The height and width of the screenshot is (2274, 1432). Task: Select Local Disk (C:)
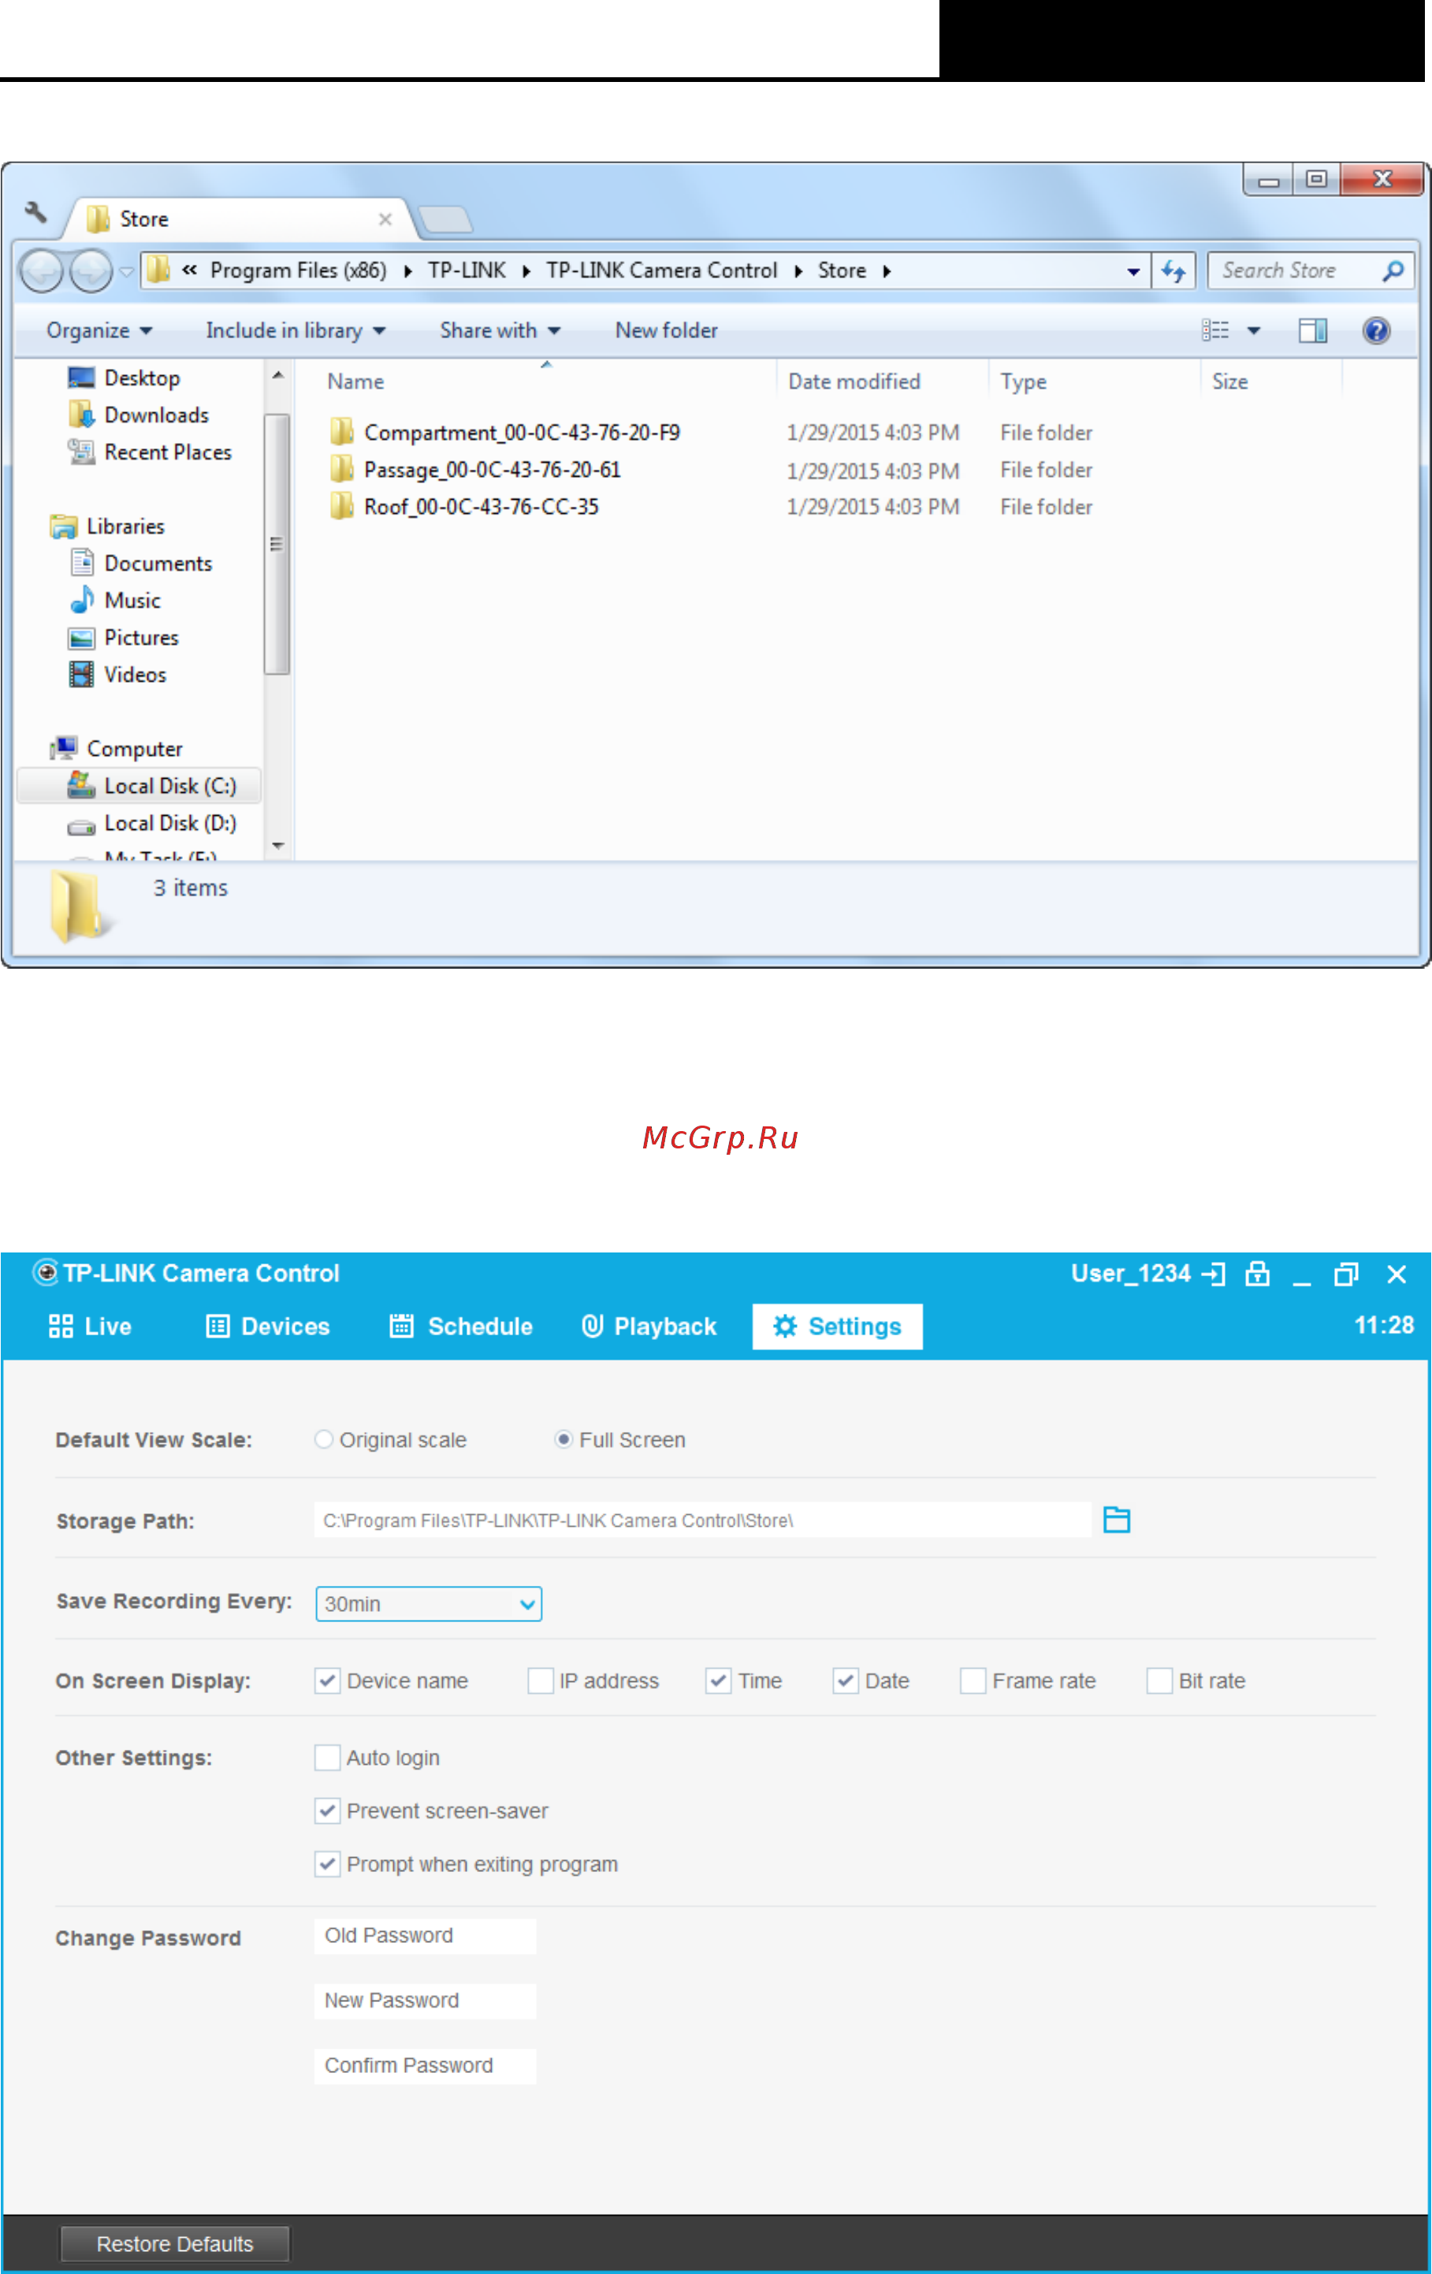[139, 786]
